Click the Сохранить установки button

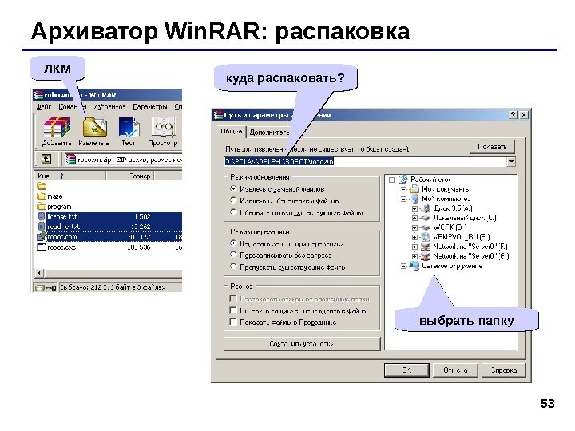click(301, 344)
